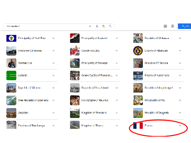Expand the Freetown Christiania chevron
Screen dimensions: 191x143
(53, 50)
